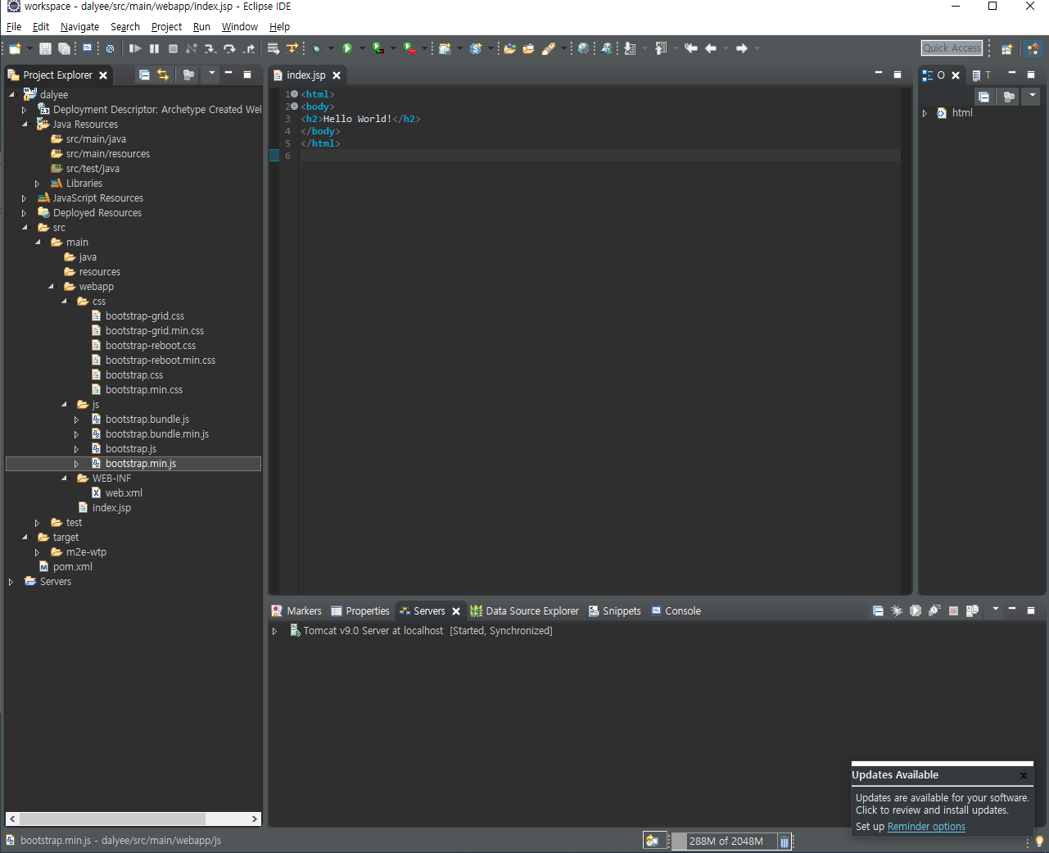Click Publish to the server icon
Image resolution: width=1049 pixels, height=853 pixels.
[x=972, y=610]
